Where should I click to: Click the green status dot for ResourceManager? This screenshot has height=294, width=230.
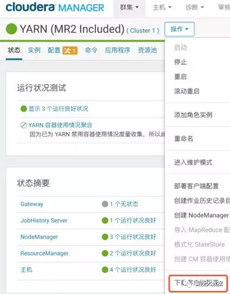(105, 253)
